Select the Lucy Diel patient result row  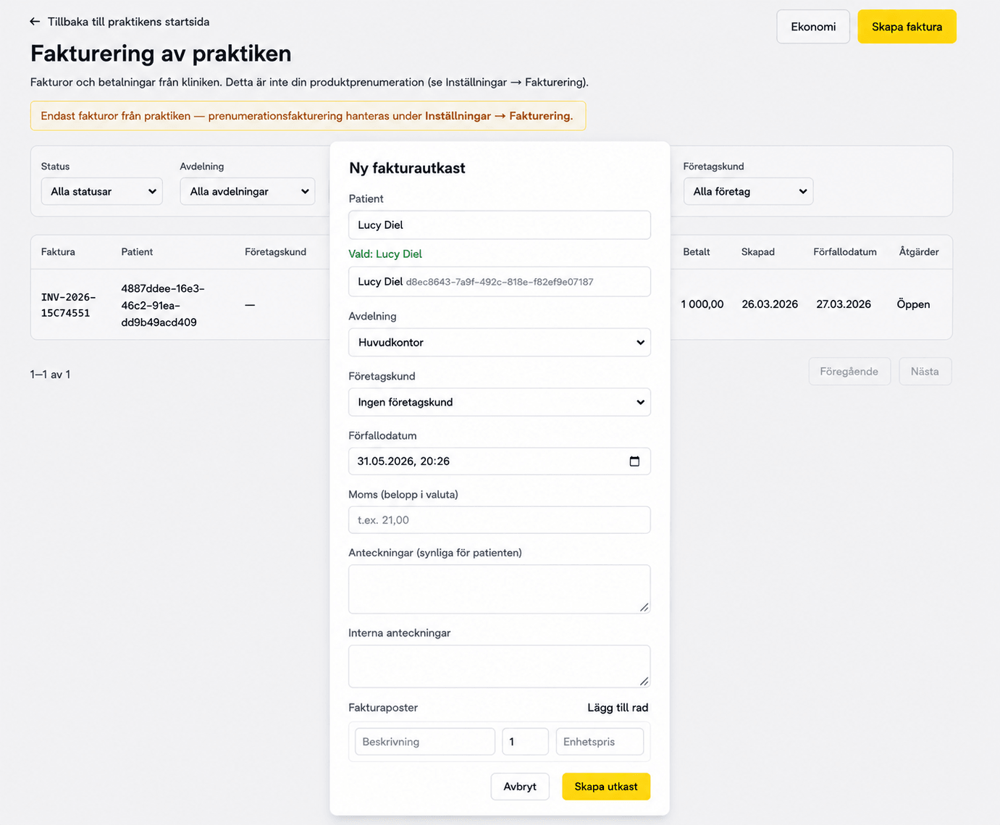500,282
